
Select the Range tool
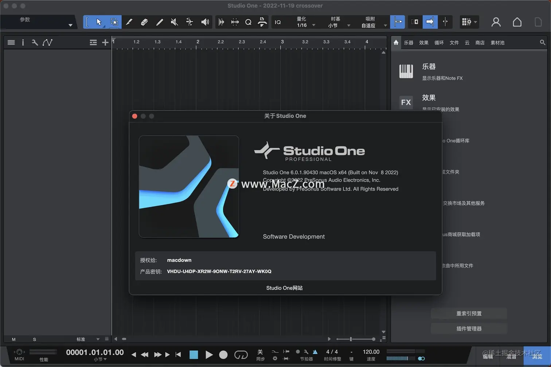(114, 22)
